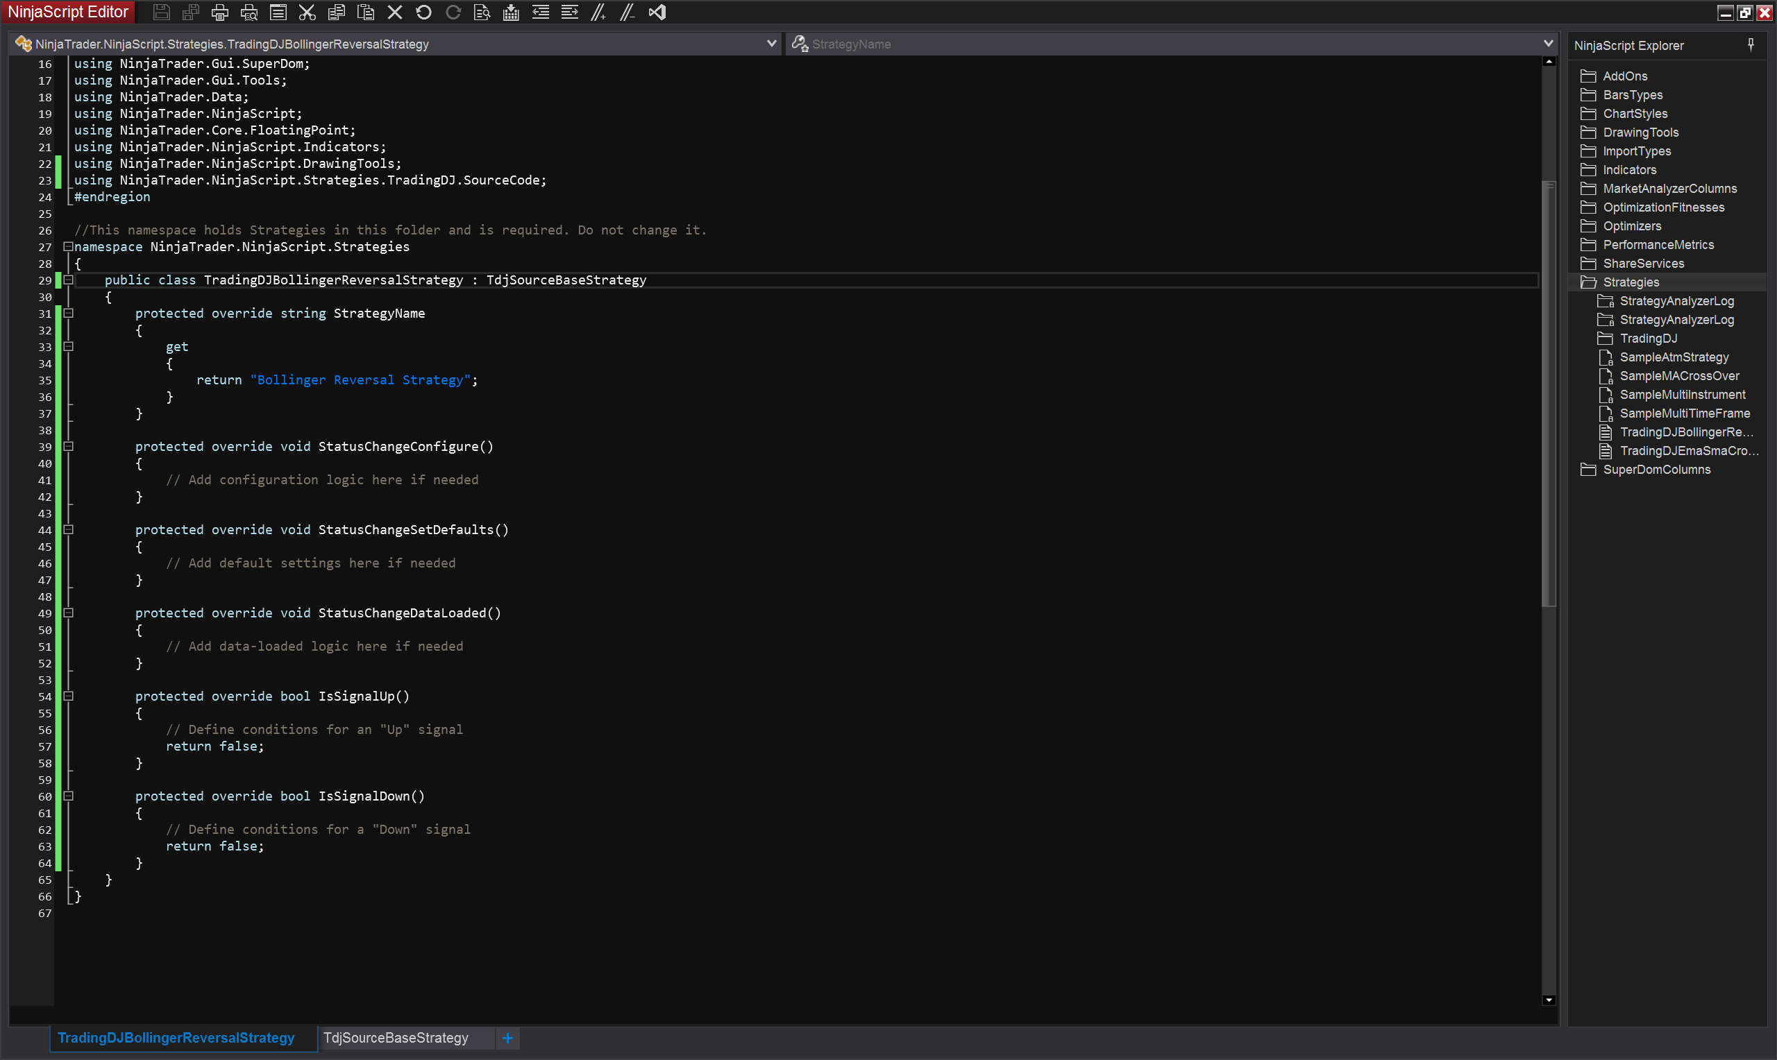Viewport: 1777px width, 1060px height.
Task: Open the class navigation dropdown
Action: [x=771, y=44]
